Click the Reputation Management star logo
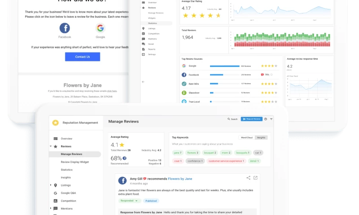This screenshot has height=215, width=359. click(x=56, y=122)
